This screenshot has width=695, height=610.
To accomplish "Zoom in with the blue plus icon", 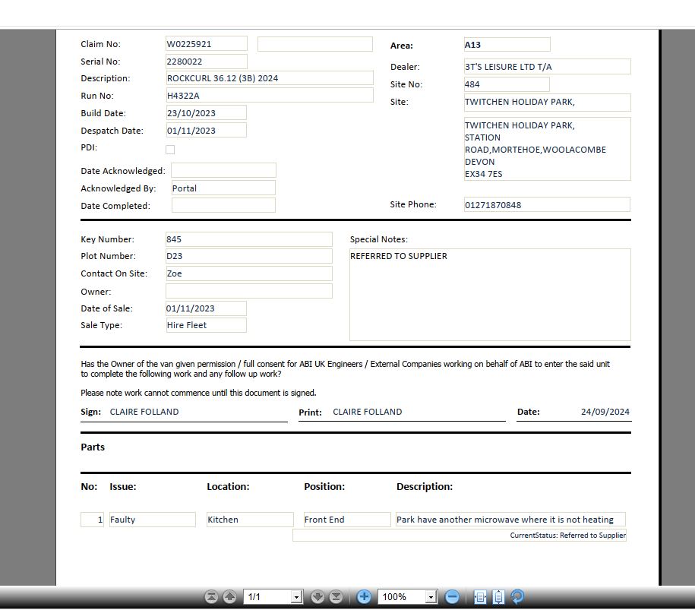I will (364, 596).
